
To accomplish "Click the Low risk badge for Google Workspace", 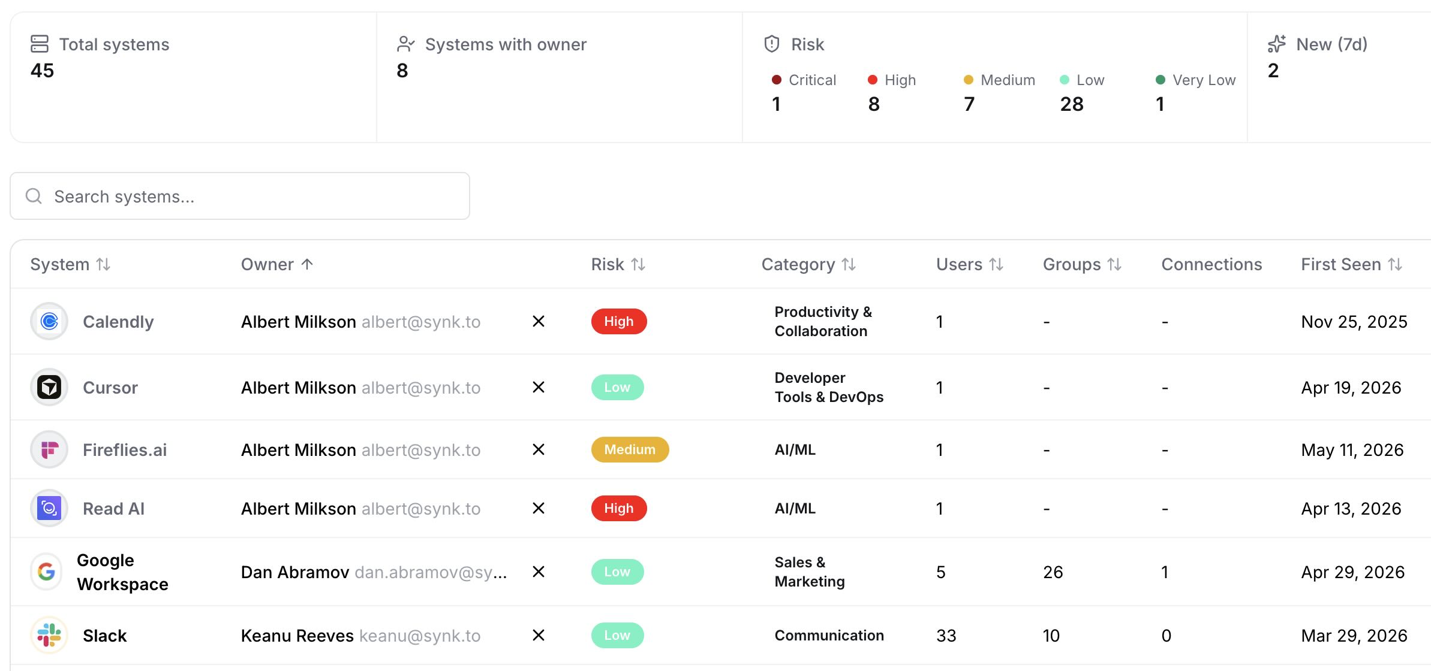I will point(617,572).
